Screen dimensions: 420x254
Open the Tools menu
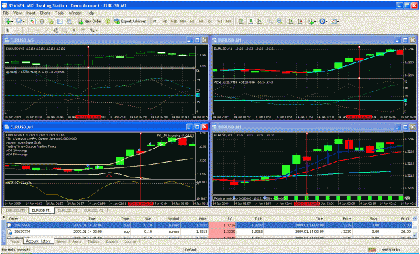[x=59, y=13]
